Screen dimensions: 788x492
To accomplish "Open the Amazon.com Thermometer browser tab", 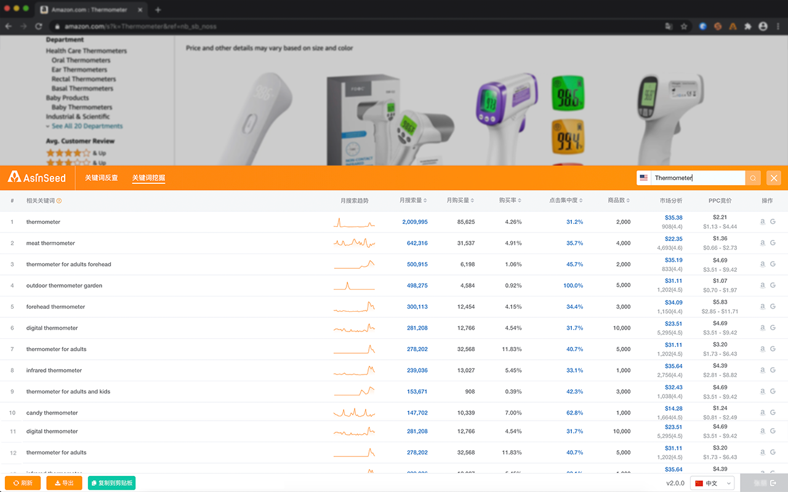I will click(x=89, y=10).
